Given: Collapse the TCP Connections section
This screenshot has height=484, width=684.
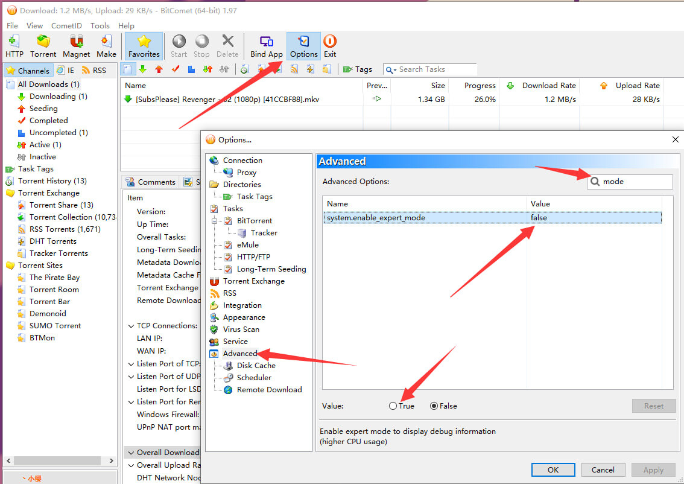Looking at the screenshot, I should point(131,326).
